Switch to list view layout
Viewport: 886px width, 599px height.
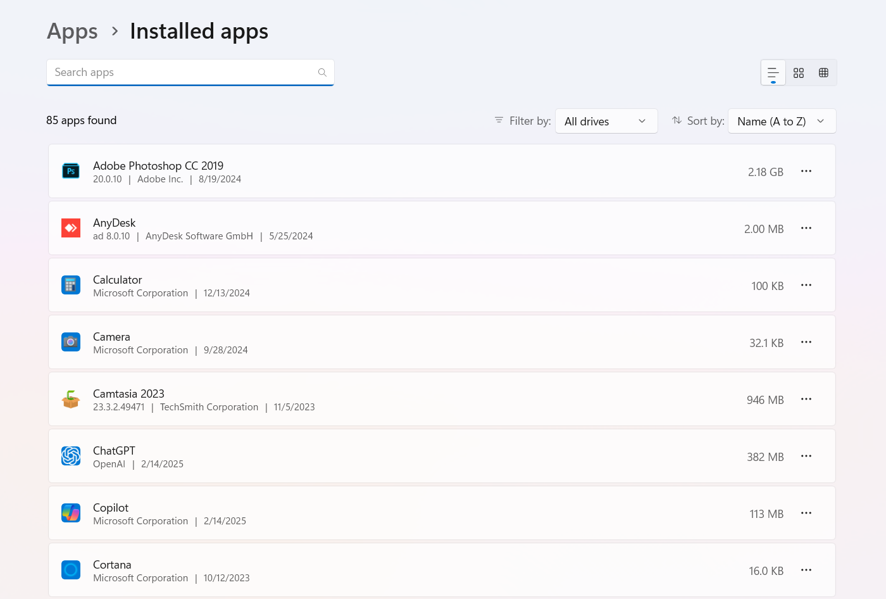coord(773,73)
